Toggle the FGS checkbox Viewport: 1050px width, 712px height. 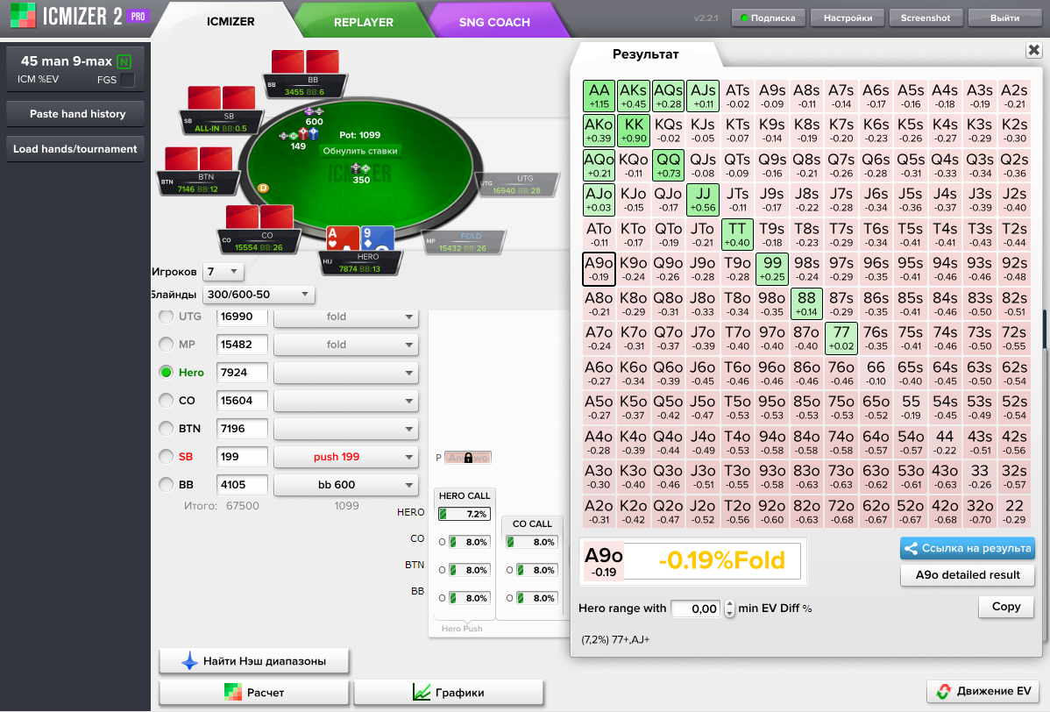pyautogui.click(x=127, y=80)
